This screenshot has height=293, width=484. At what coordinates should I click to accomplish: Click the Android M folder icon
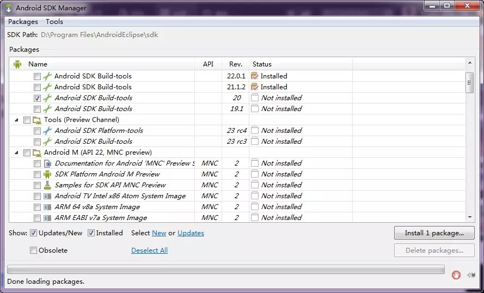click(x=37, y=152)
